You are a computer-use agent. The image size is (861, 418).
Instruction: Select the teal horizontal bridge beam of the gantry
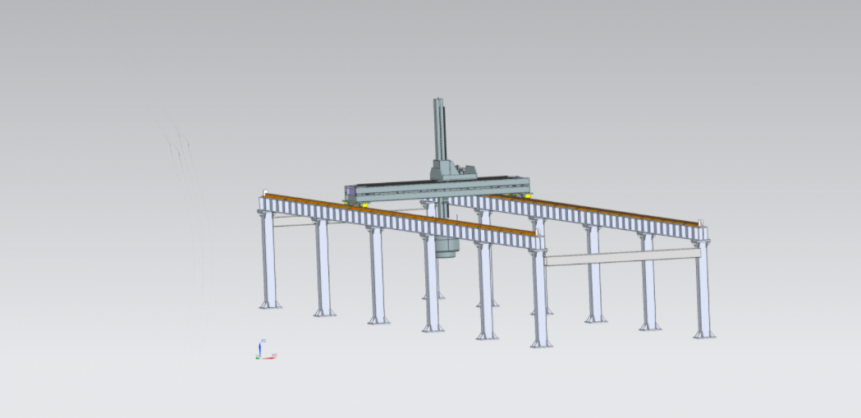[439, 190]
